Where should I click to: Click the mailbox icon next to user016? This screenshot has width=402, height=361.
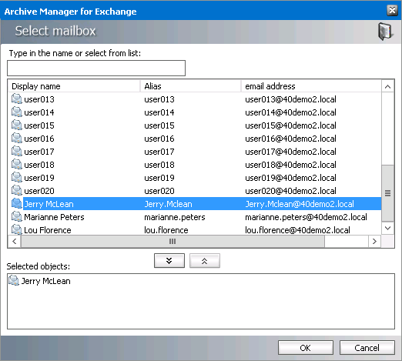pos(17,139)
